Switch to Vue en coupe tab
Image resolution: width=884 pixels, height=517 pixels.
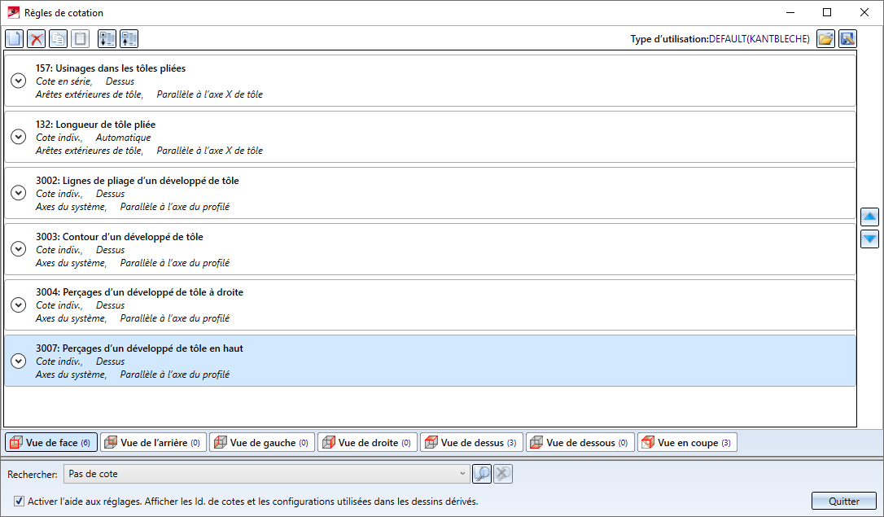pos(687,443)
